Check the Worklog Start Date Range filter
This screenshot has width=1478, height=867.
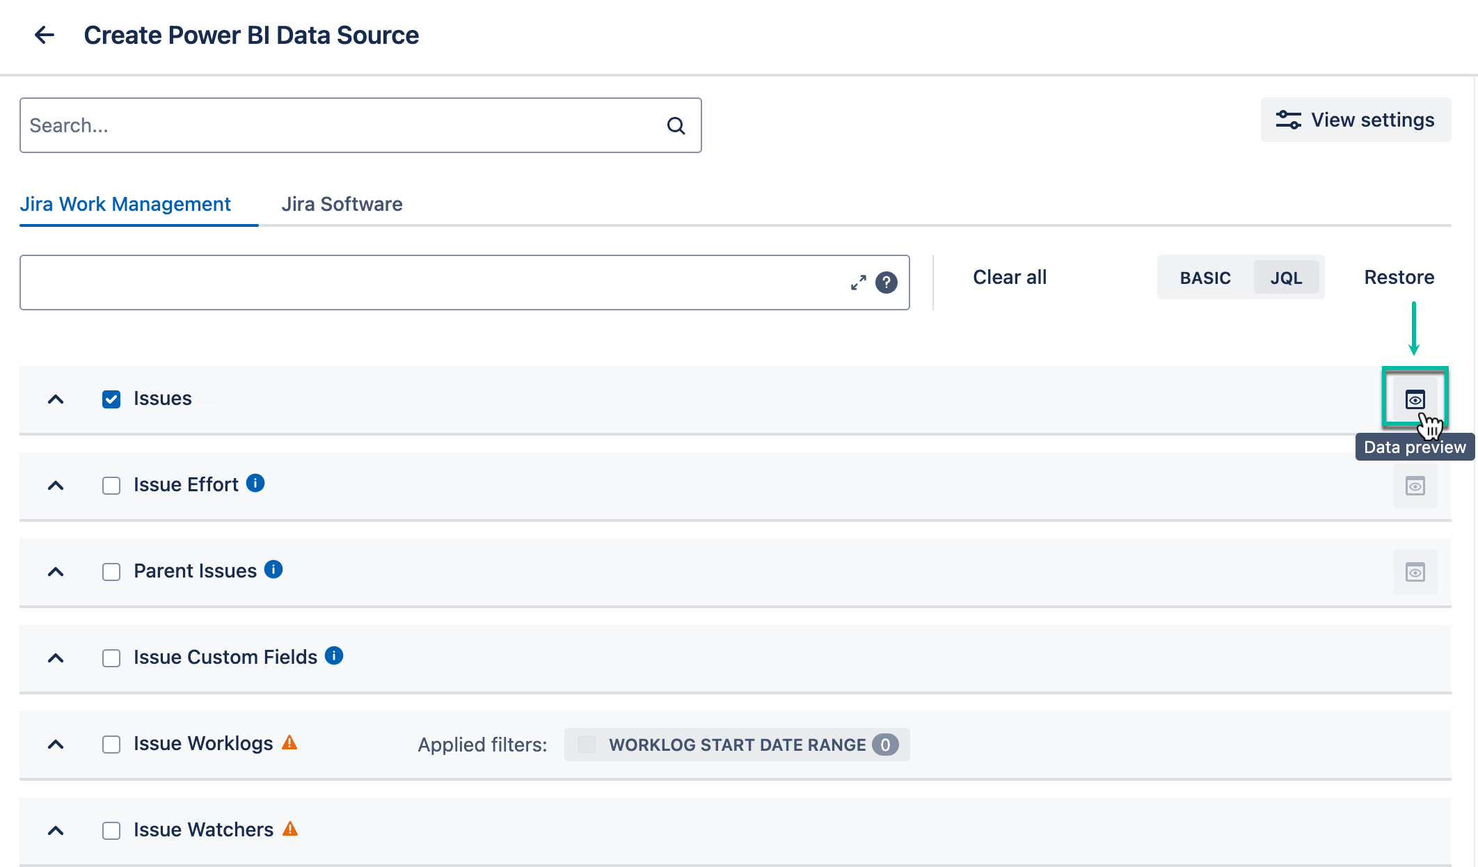point(587,745)
